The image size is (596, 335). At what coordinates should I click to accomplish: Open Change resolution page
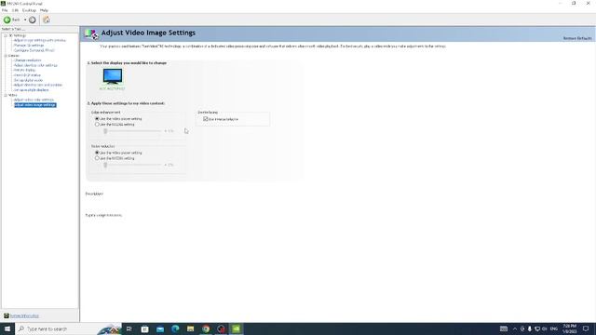click(27, 60)
